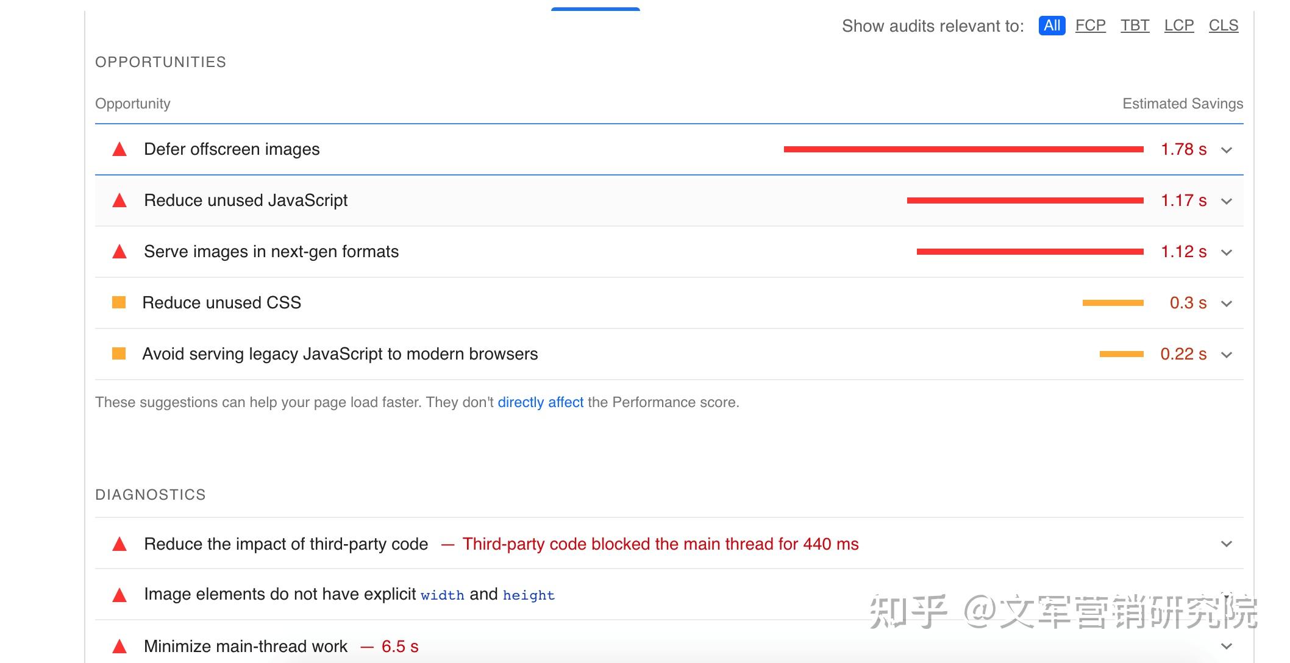
Task: Expand the third-party code diagnostic chevron
Action: click(x=1227, y=544)
